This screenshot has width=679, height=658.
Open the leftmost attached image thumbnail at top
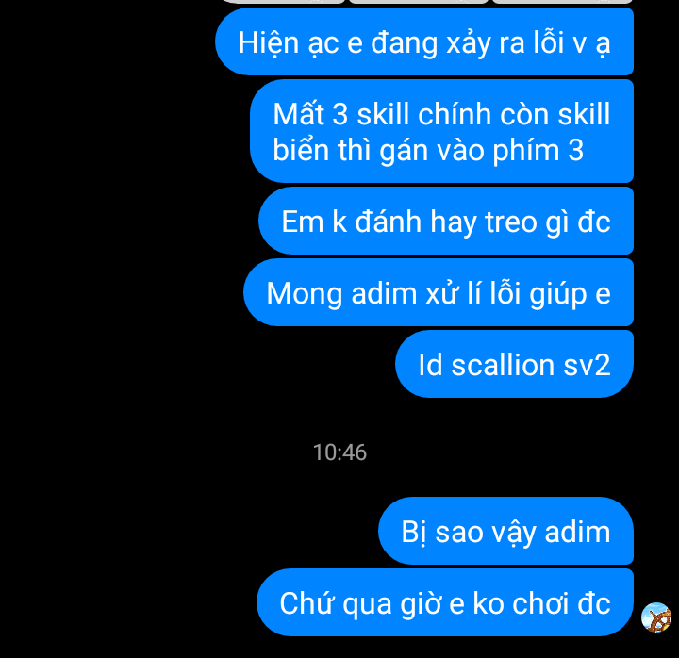click(284, 1)
